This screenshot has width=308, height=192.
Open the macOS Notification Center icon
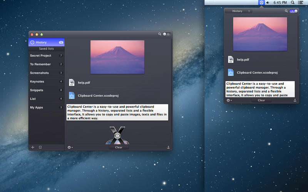[x=300, y=2]
